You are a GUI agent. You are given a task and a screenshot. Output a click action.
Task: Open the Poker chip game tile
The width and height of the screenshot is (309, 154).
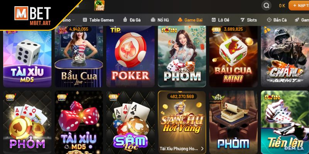point(130,57)
